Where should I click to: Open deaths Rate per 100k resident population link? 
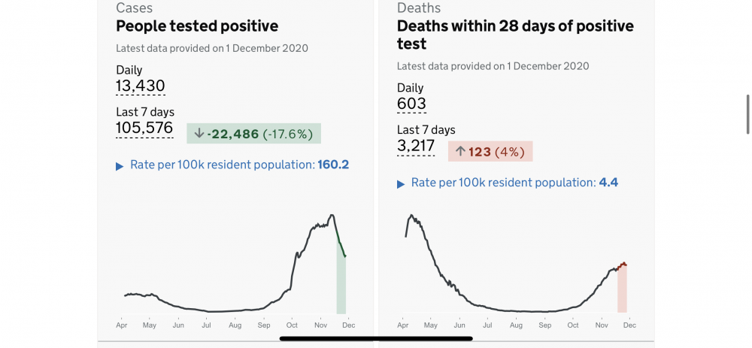coord(514,183)
